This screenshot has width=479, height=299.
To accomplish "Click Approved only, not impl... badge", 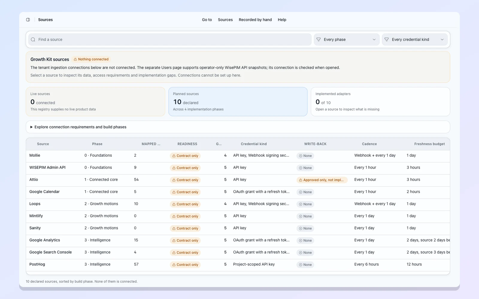I will click(x=322, y=180).
